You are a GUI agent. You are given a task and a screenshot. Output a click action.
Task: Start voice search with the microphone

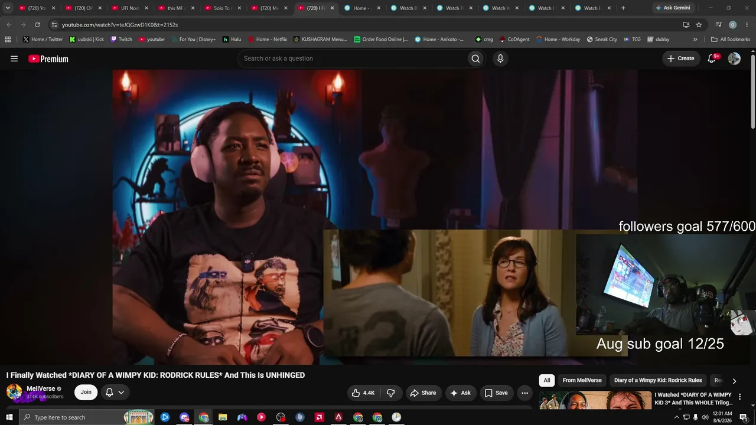[500, 58]
